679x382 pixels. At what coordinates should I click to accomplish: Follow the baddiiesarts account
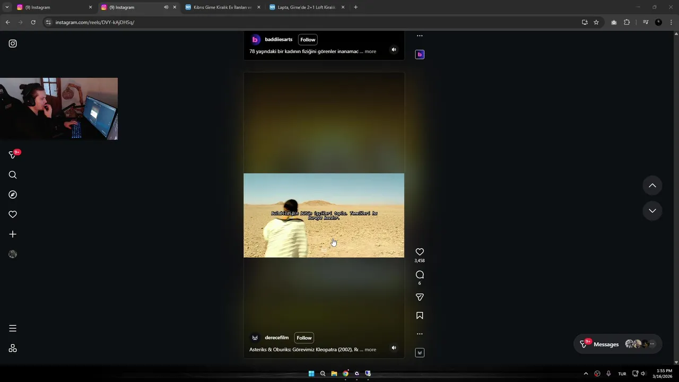click(x=308, y=39)
